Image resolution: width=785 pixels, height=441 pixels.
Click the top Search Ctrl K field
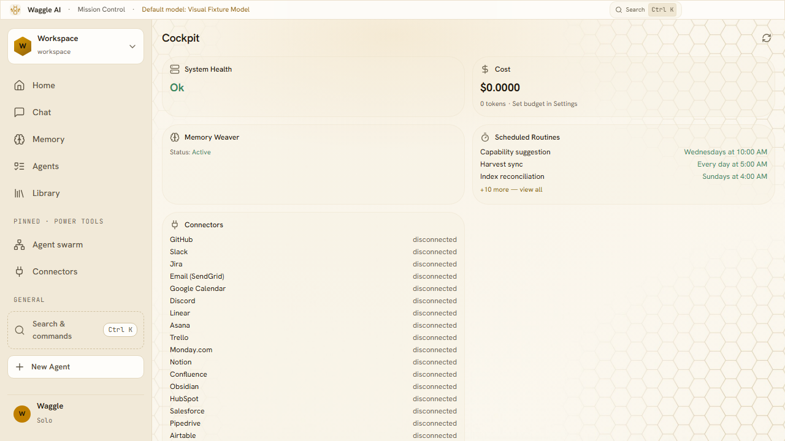646,10
